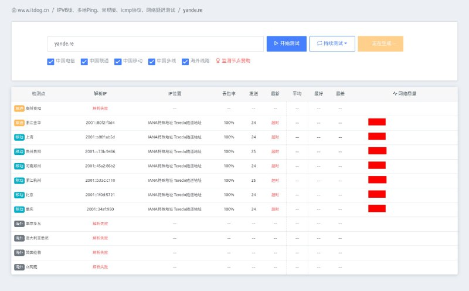469x291 pixels.
Task: Click the 海外 badge beside 摩尔多瓦
Action: coord(19,224)
